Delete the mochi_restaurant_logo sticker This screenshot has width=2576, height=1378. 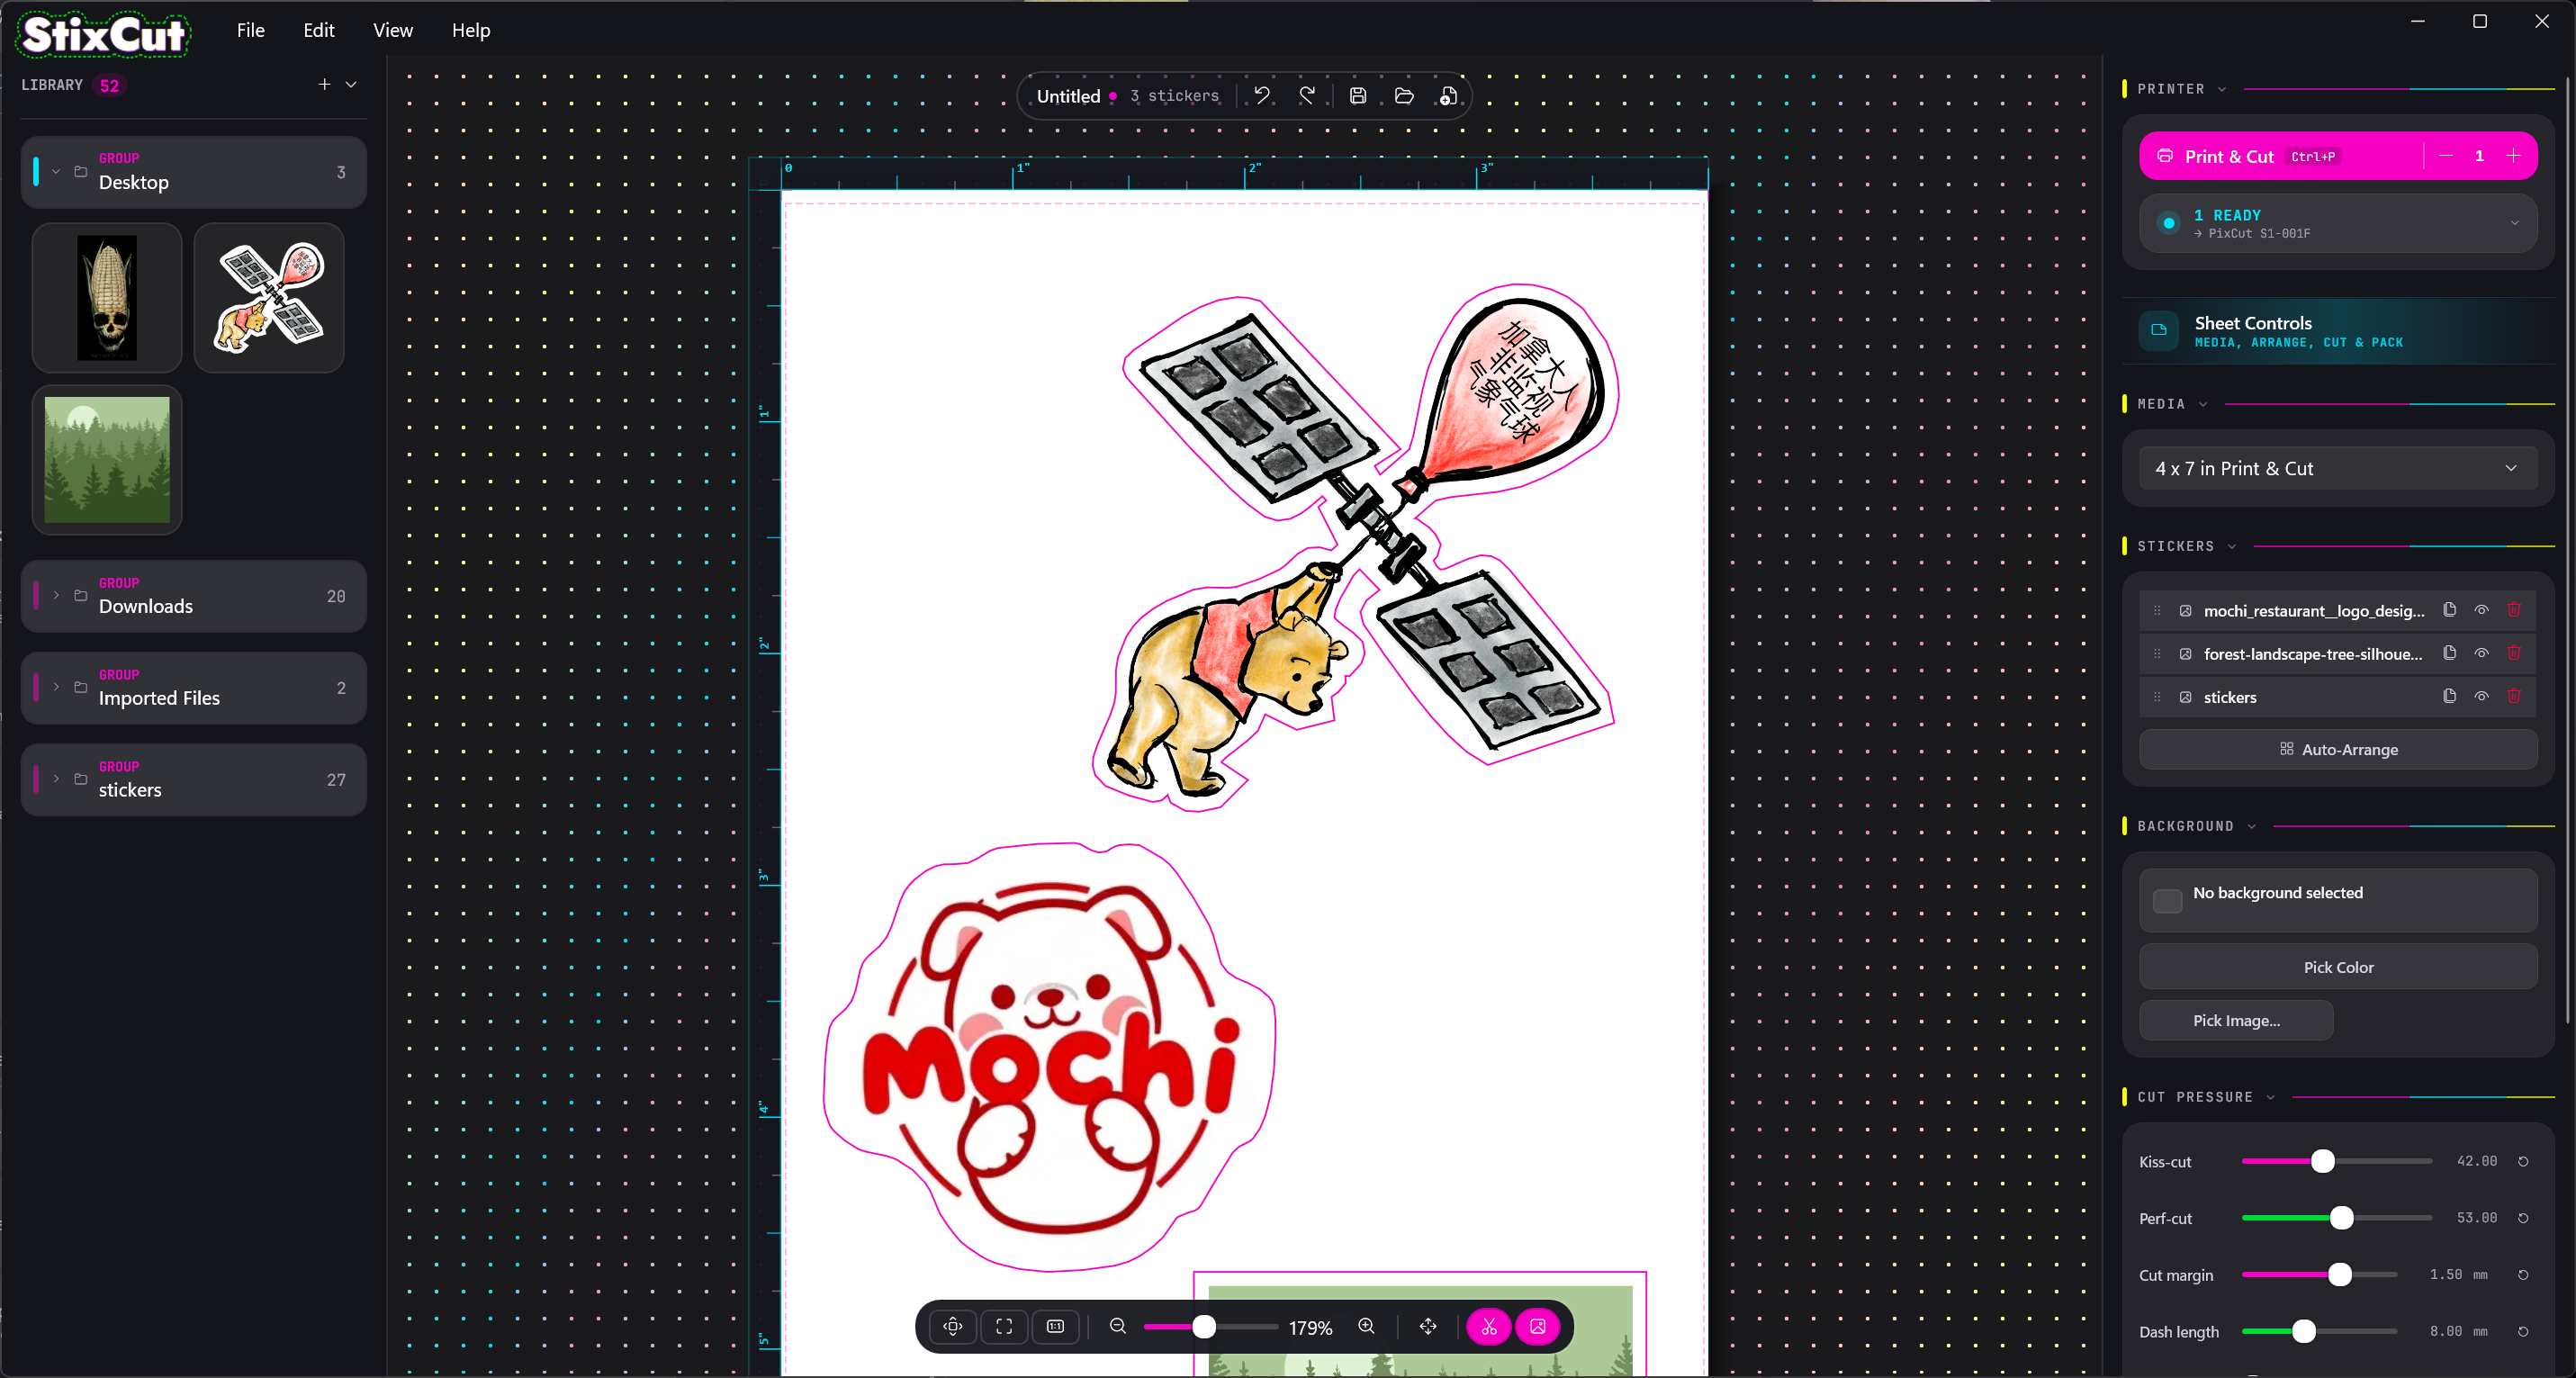tap(2514, 610)
